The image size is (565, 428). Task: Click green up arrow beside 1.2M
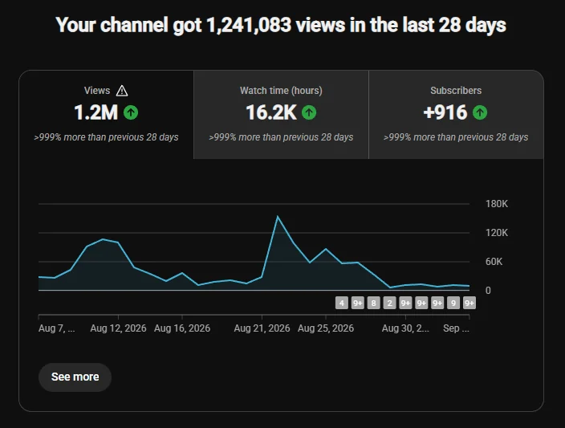pos(131,112)
